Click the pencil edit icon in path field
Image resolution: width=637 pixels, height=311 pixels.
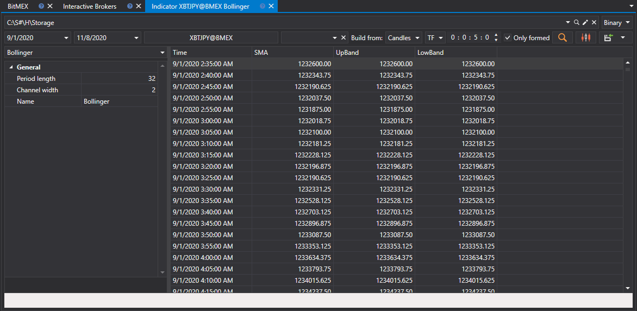pyautogui.click(x=585, y=23)
